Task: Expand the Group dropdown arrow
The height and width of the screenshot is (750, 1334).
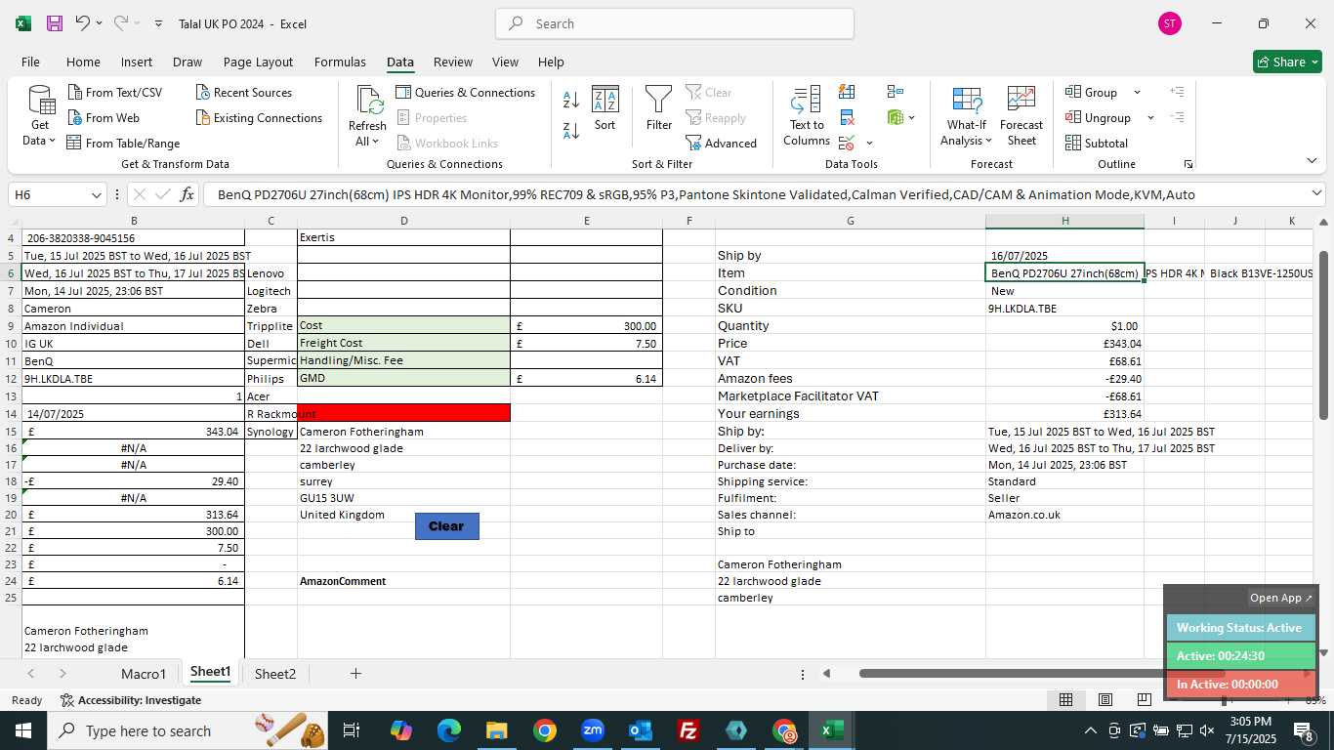Action: 1137,93
